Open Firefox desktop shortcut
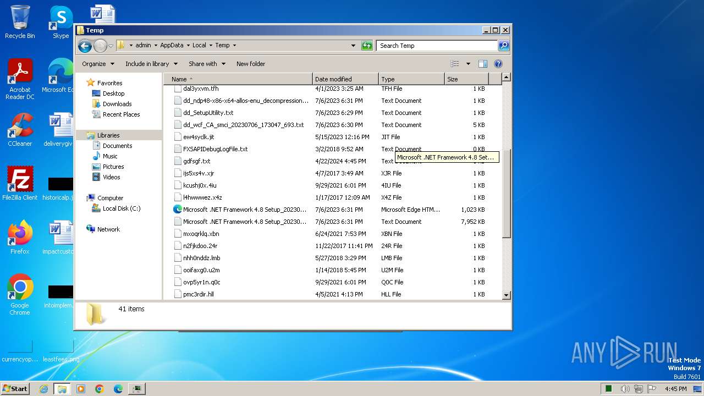704x396 pixels. click(20, 238)
